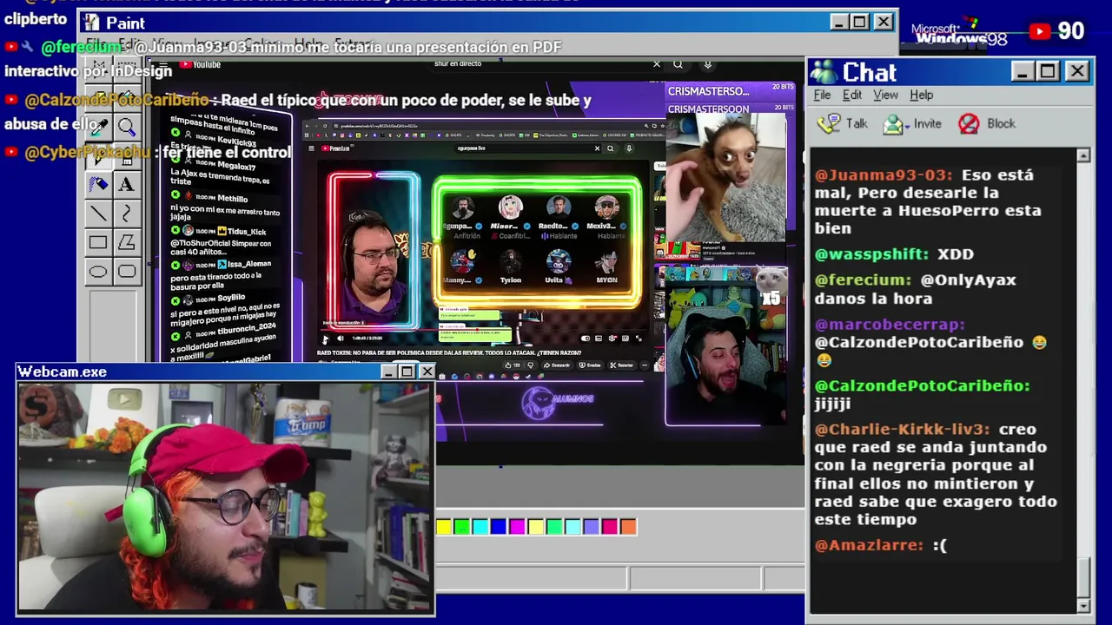Image resolution: width=1112 pixels, height=625 pixels.
Task: Pick the magenta color swatch in Paint
Action: tap(517, 527)
